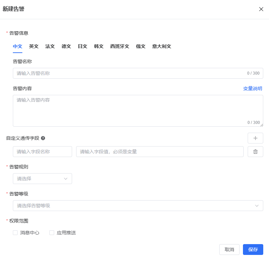Click the 取消 button

click(229, 250)
